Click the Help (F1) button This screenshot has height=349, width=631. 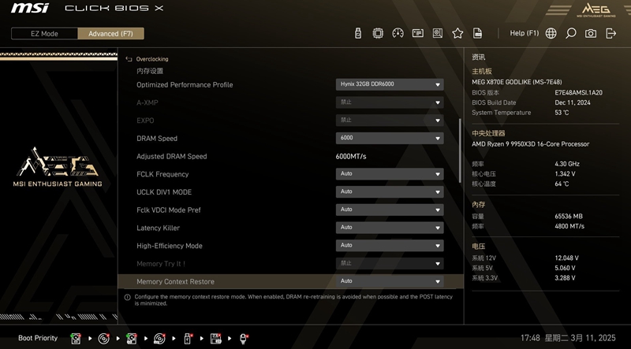(524, 34)
